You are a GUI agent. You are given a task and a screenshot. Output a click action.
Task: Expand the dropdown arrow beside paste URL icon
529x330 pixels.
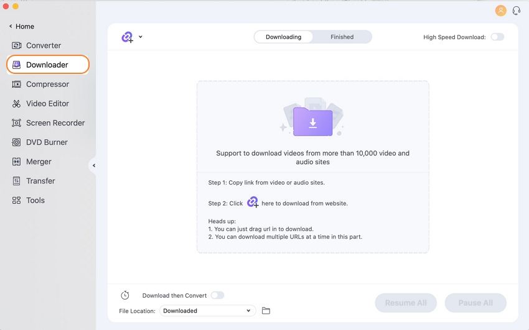(x=141, y=37)
